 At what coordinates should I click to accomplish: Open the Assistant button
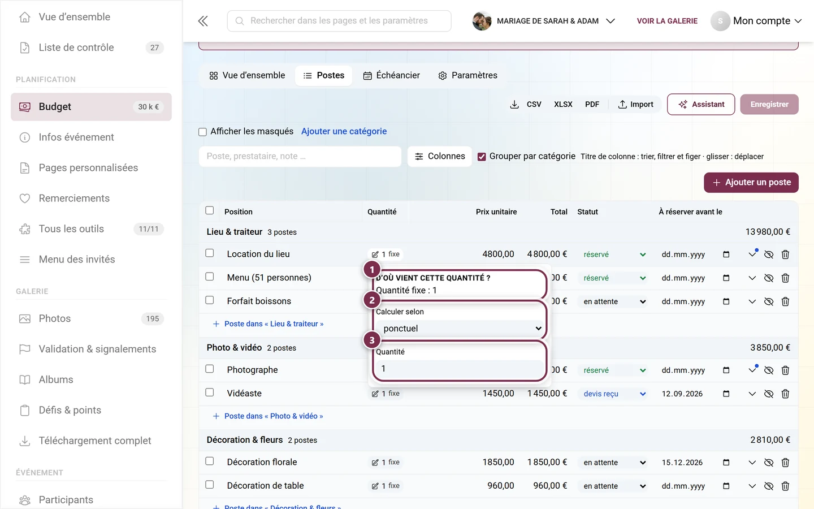(x=701, y=105)
